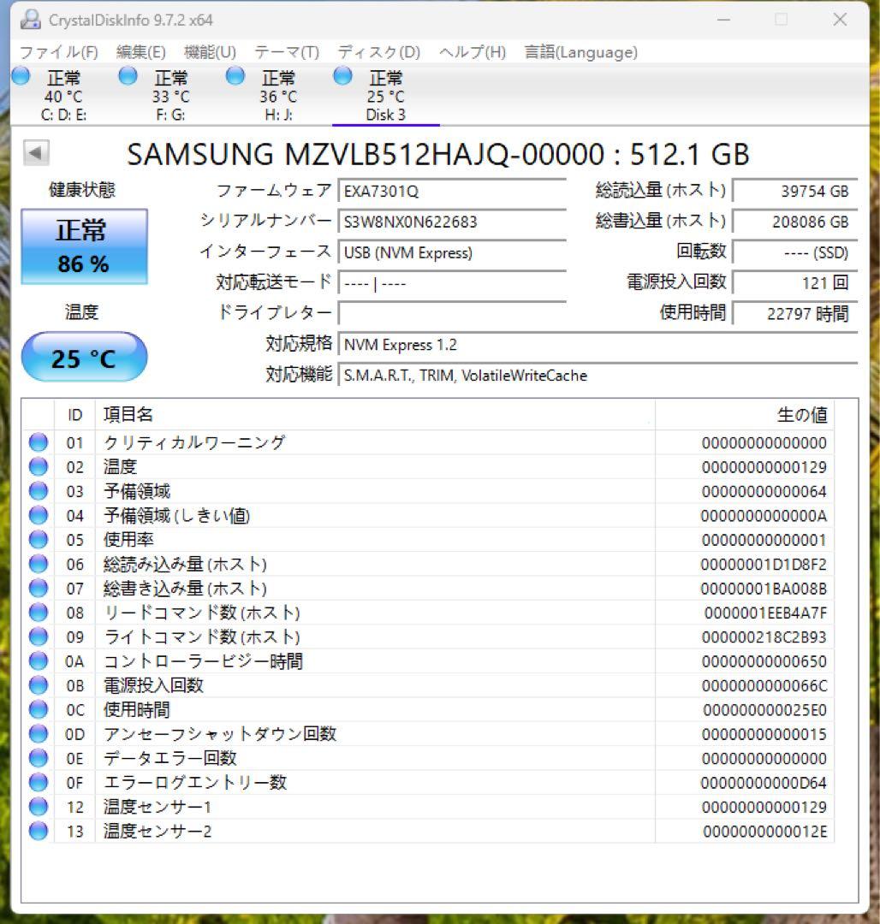Open the ヘルプ(H) menu

tap(473, 52)
